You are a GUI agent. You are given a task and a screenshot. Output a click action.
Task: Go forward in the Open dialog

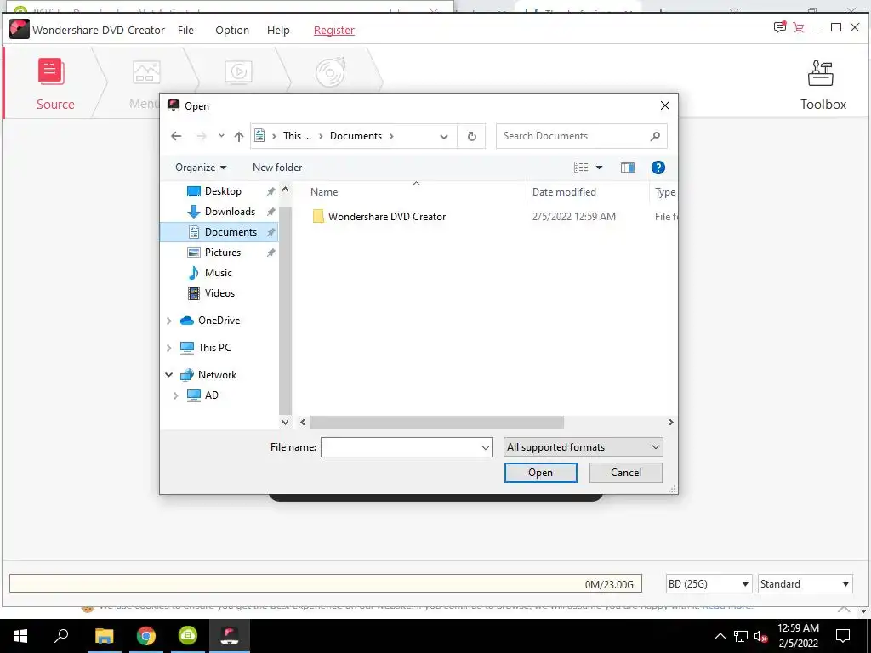pos(202,136)
